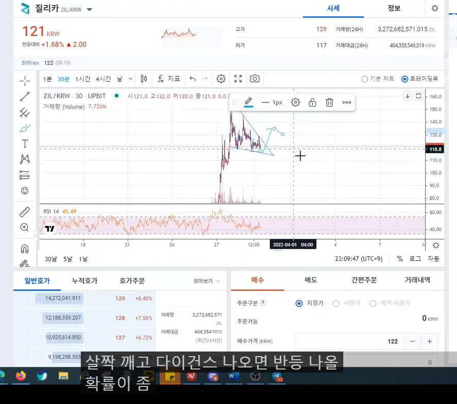Image resolution: width=457 pixels, height=404 pixels.
Task: Select the chart pattern tool
Action: (25, 159)
